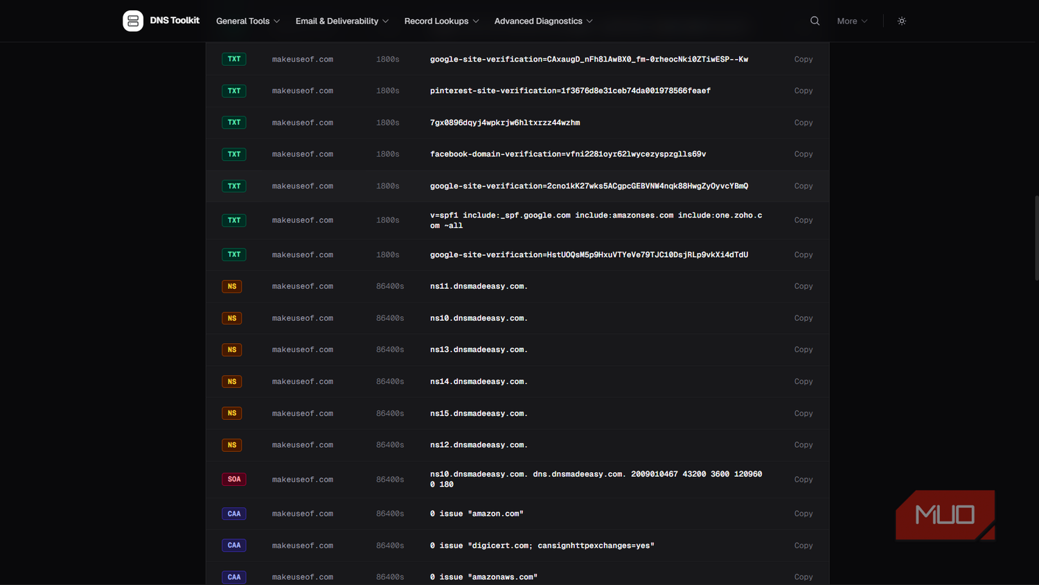This screenshot has height=585, width=1039.
Task: Copy the ns12.dnsmadeeasy.com NS record
Action: coord(803,445)
